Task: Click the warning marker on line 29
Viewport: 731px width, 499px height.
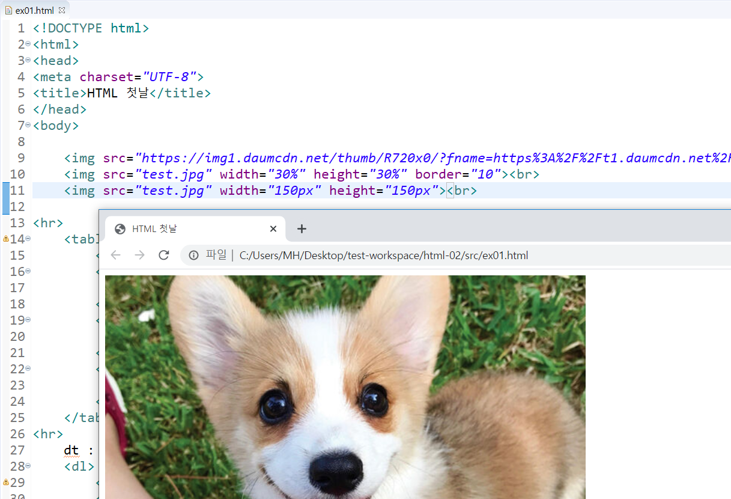Action: (x=6, y=482)
